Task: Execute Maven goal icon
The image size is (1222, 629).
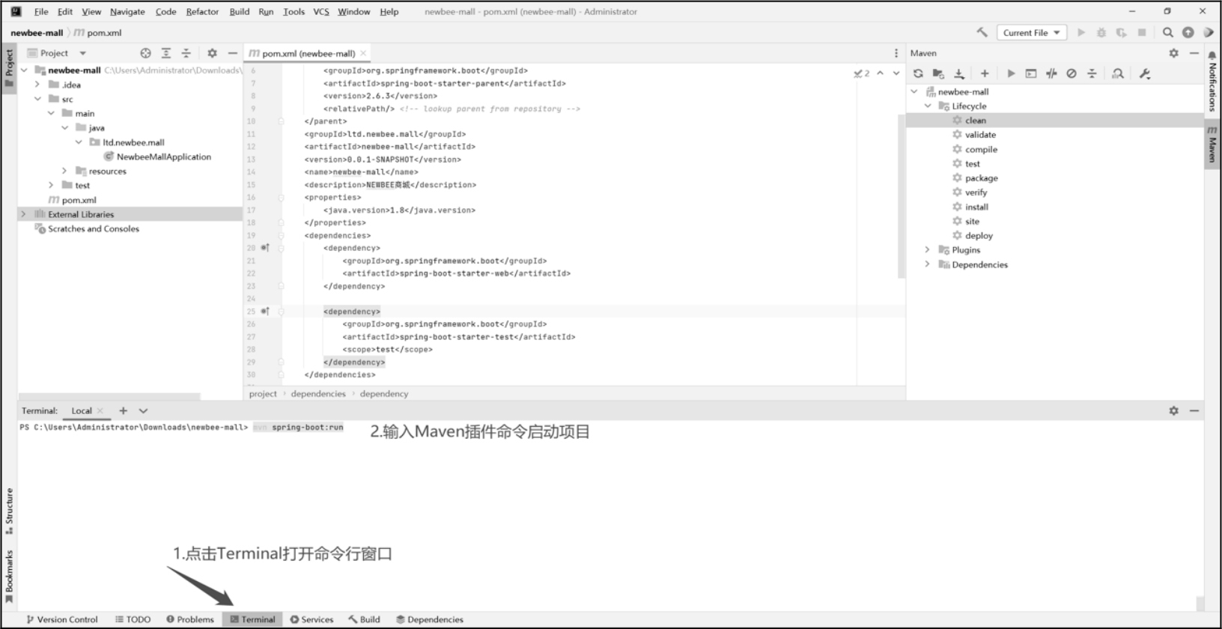Action: coord(1031,73)
